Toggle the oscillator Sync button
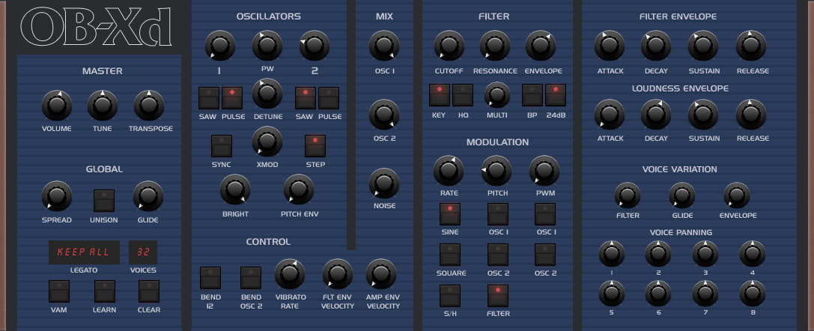The height and width of the screenshot is (331, 814). [x=222, y=146]
